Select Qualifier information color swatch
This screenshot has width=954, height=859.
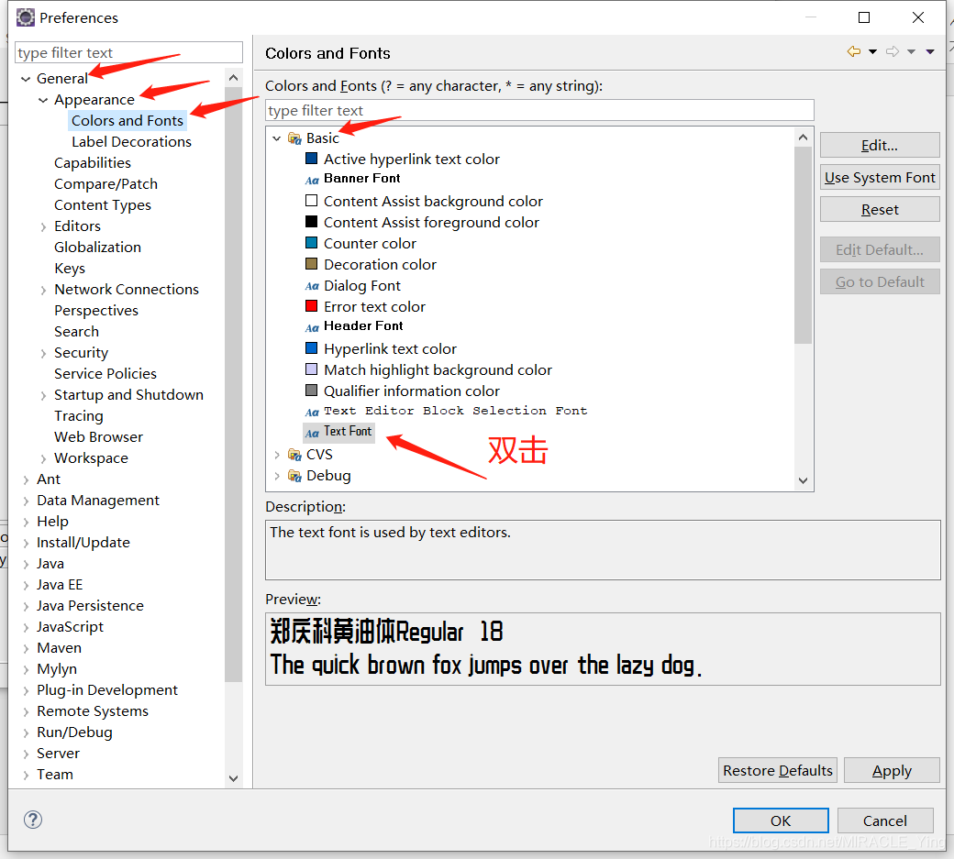[x=312, y=391]
